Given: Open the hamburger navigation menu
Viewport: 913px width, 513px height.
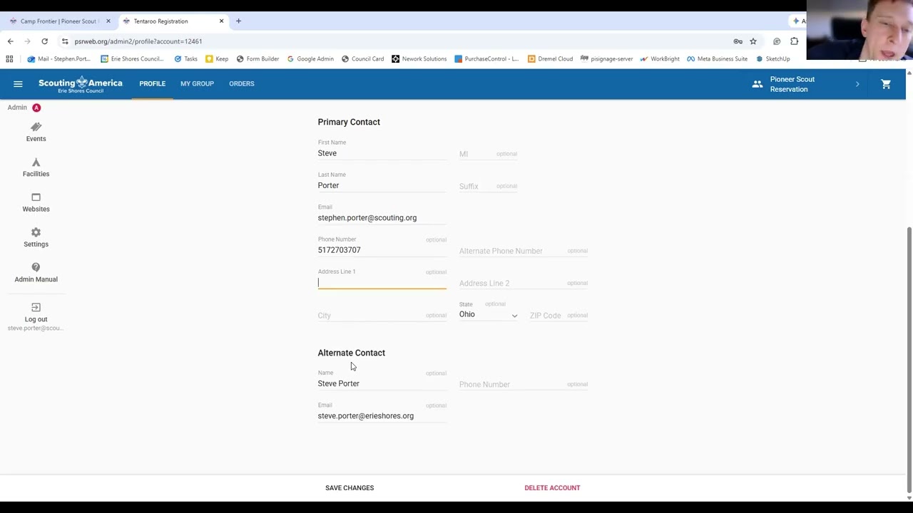Looking at the screenshot, I should point(18,84).
